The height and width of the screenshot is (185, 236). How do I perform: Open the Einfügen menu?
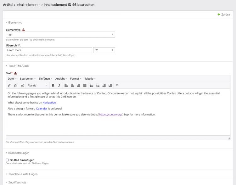coord(45,79)
